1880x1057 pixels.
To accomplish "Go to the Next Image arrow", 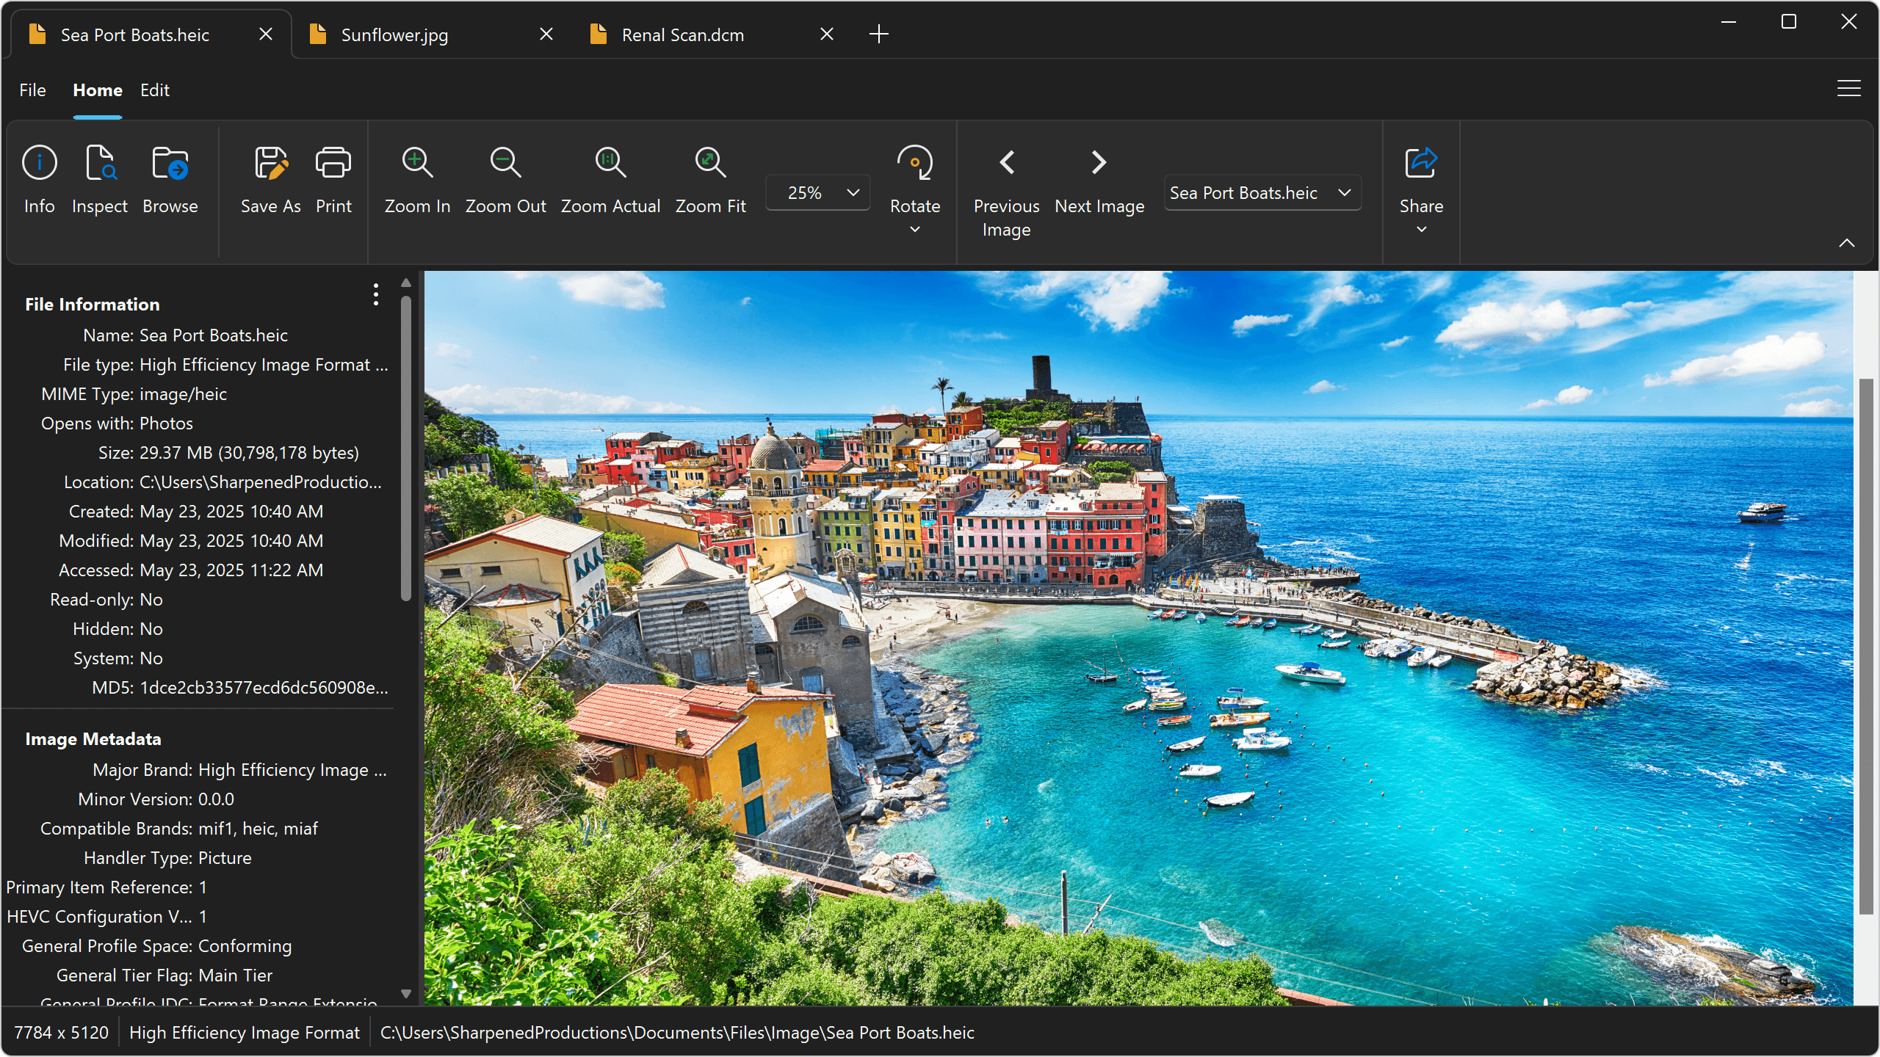I will coord(1099,162).
